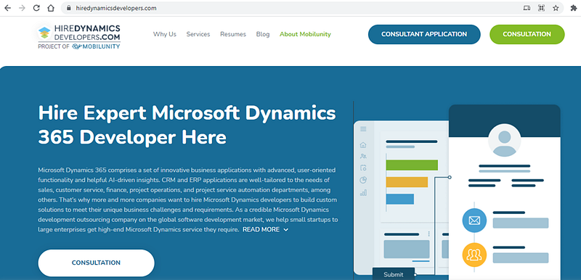Screen dimensions: 581x280
Task: Click the Submit button in illustration
Action: [394, 274]
